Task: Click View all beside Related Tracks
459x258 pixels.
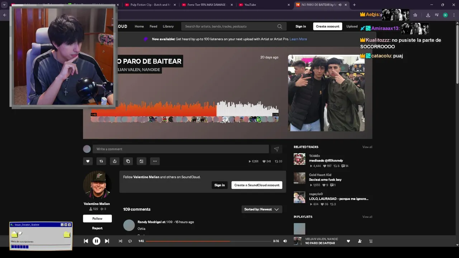Action: [x=367, y=147]
